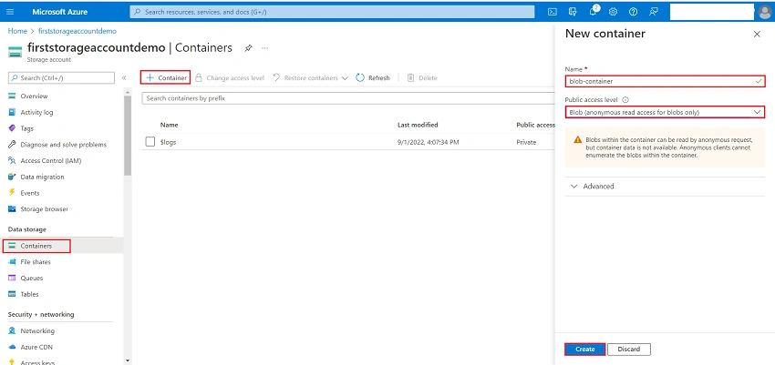The image size is (775, 365).
Task: Click the + Container toolbar button
Action: (166, 78)
